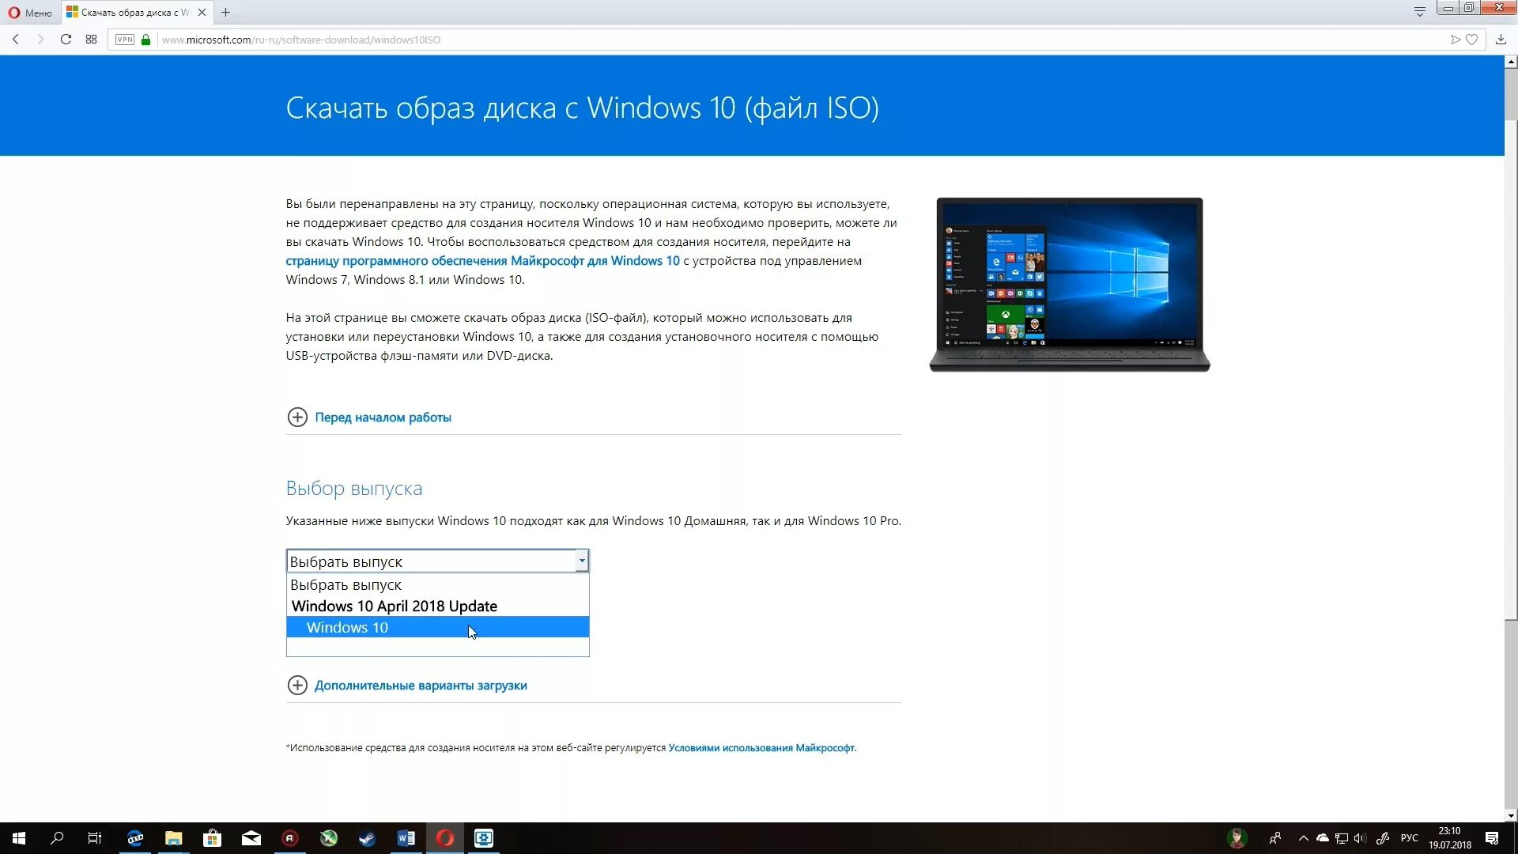This screenshot has width=1518, height=854.
Task: Open volume control in system tray
Action: [1360, 838]
